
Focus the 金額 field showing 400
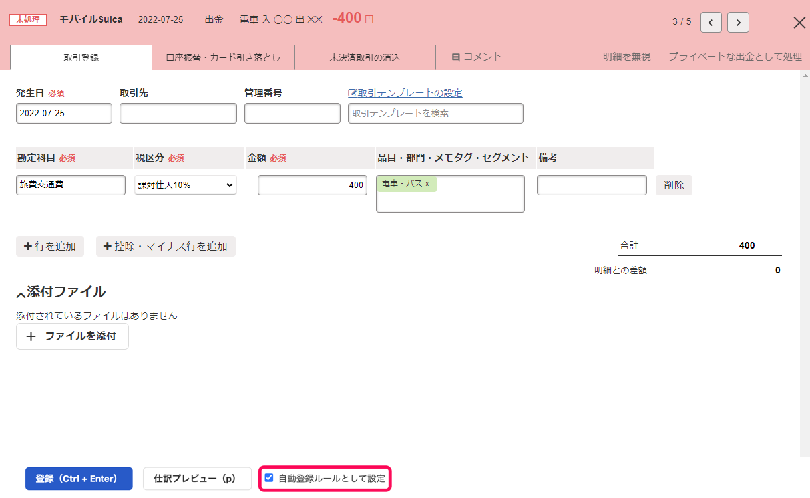[x=313, y=185]
